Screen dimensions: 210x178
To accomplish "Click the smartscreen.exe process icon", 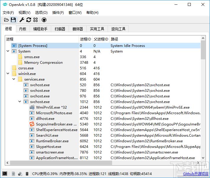I will pyautogui.click(x=32, y=152).
